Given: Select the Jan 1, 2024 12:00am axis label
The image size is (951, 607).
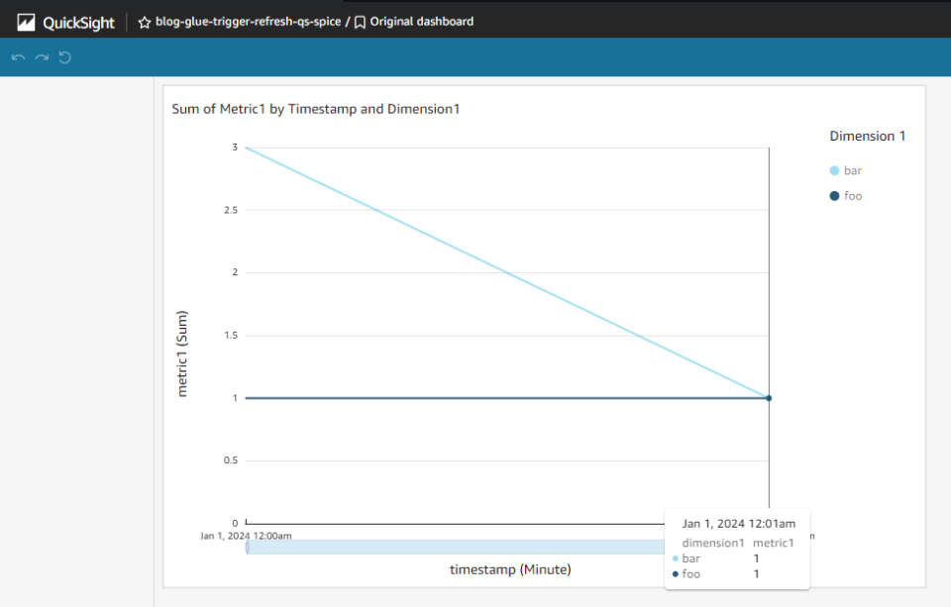Looking at the screenshot, I should click(245, 536).
